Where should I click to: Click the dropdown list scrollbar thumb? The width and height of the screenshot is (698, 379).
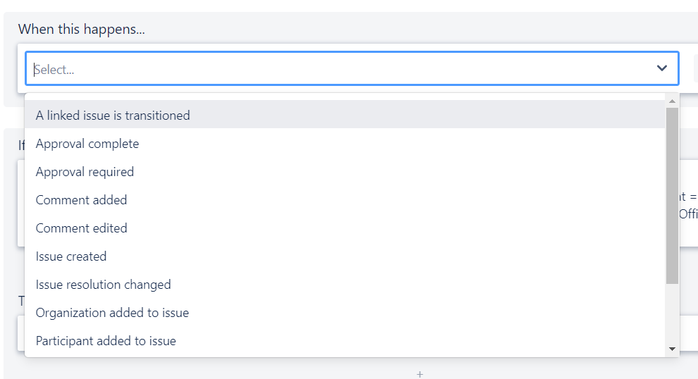tap(672, 195)
